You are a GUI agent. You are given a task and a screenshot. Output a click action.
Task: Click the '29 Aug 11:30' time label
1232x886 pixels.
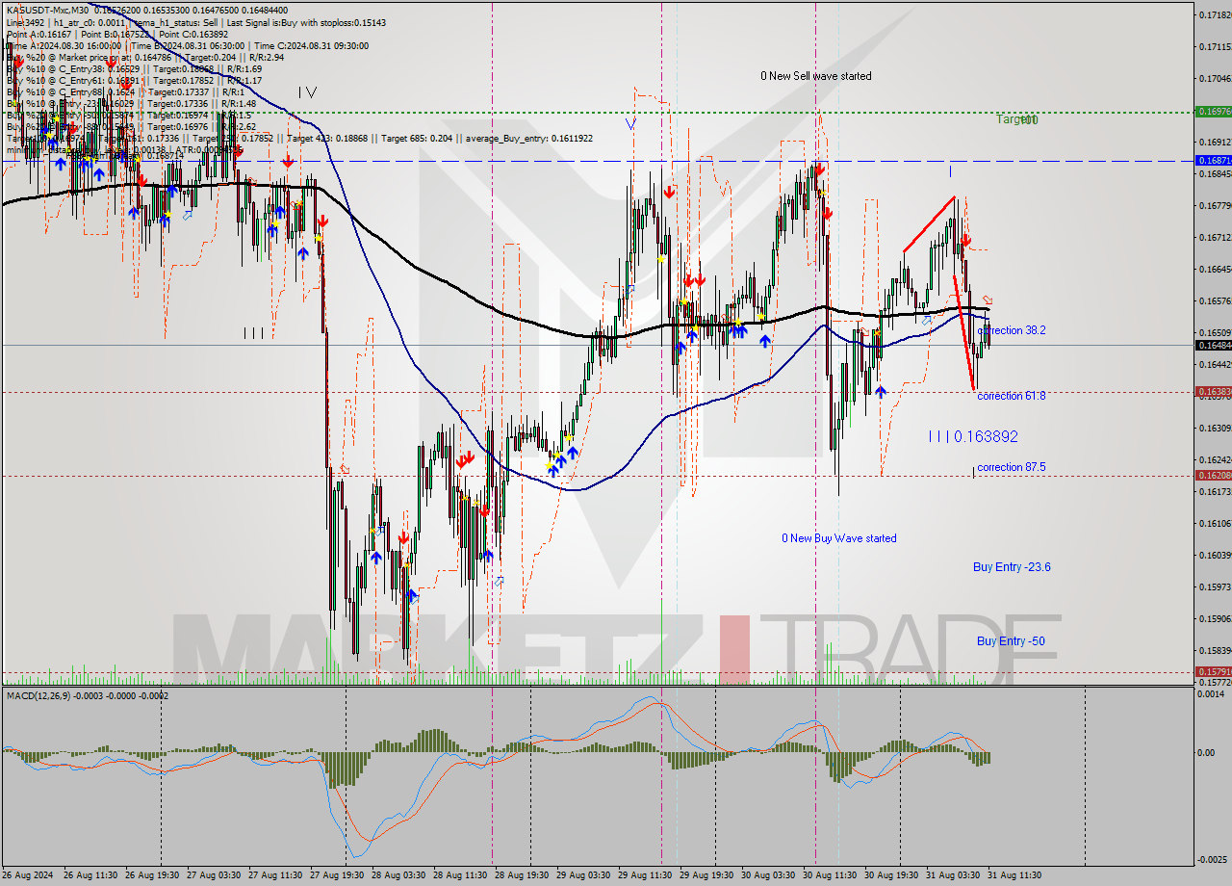point(645,875)
